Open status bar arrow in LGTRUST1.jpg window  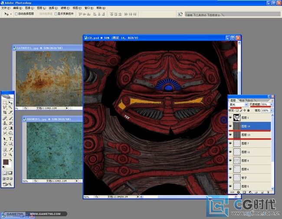tap(67, 108)
